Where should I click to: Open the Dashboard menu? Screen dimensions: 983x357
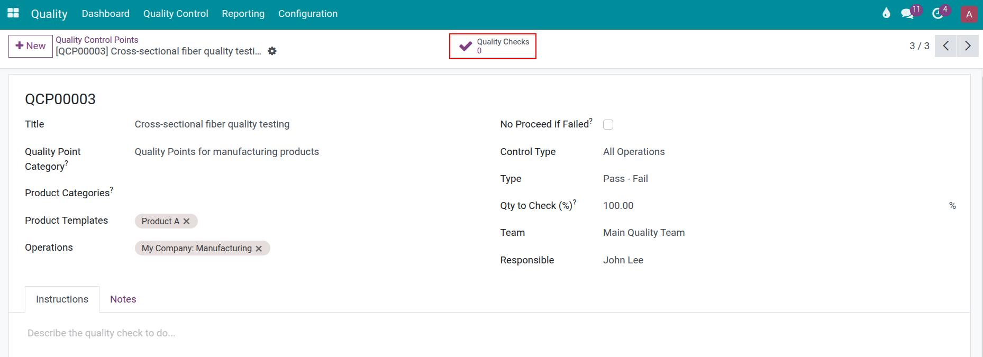click(x=105, y=14)
